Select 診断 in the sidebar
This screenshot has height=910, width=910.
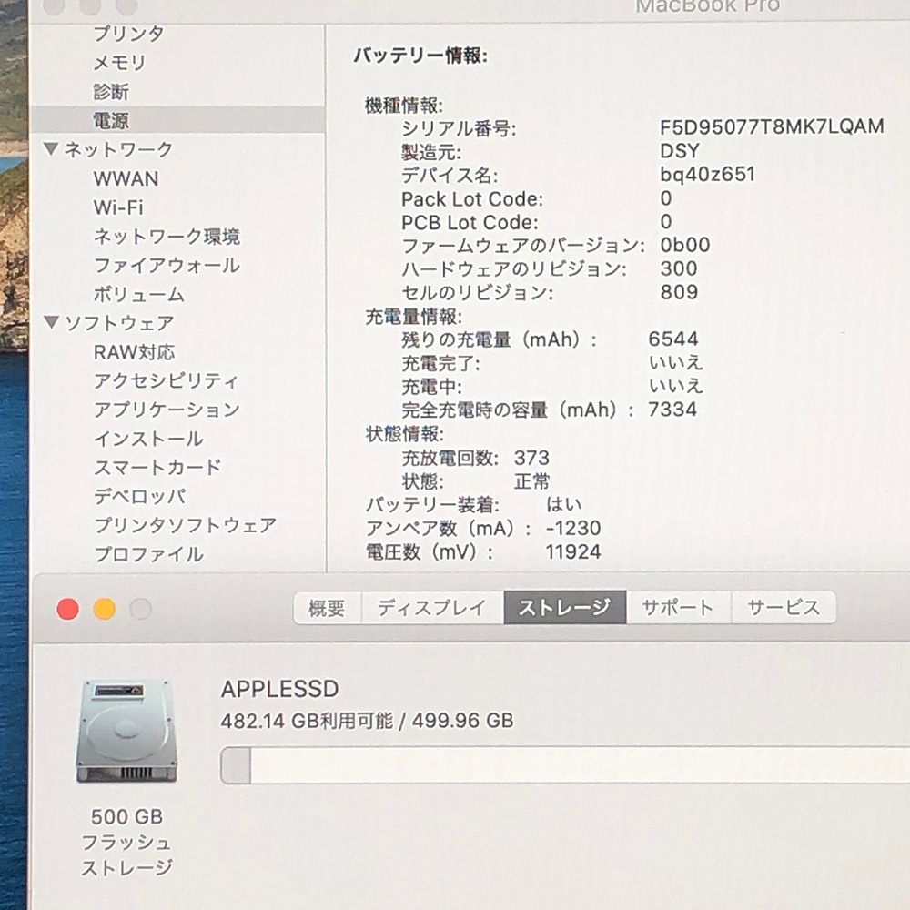coord(111,92)
